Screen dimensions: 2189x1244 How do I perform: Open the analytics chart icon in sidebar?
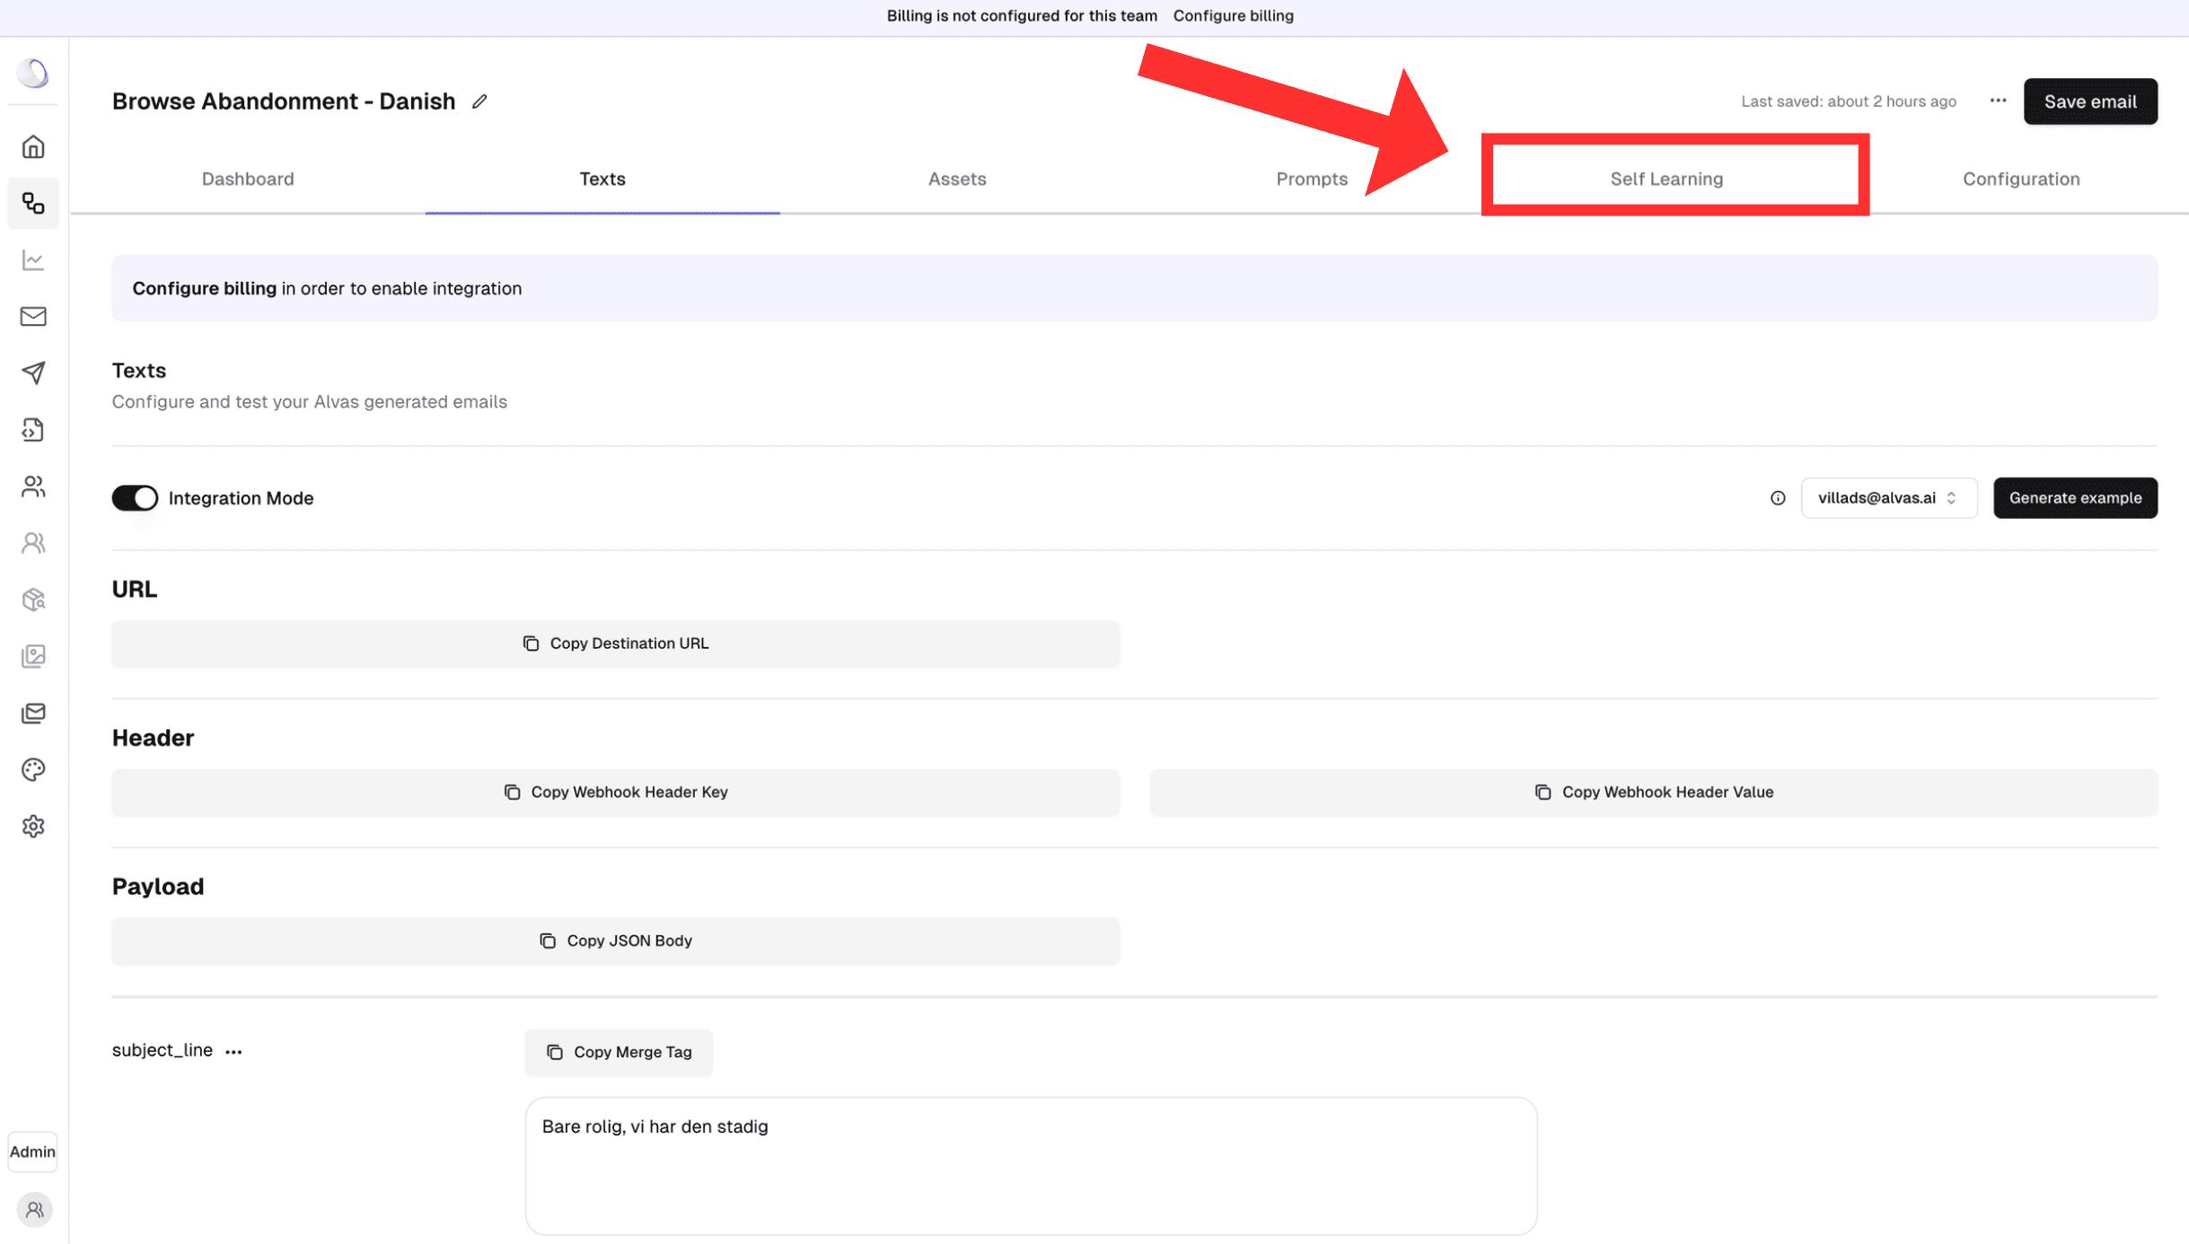[33, 260]
